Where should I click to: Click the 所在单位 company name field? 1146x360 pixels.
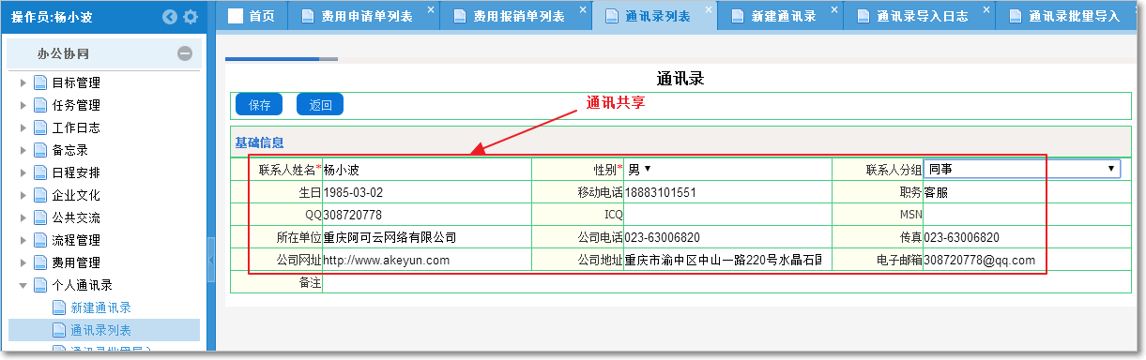426,237
